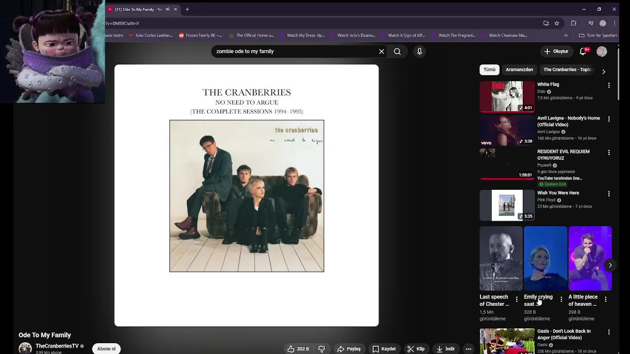Open options for A little piece of heaven short
The width and height of the screenshot is (630, 354).
click(605, 299)
